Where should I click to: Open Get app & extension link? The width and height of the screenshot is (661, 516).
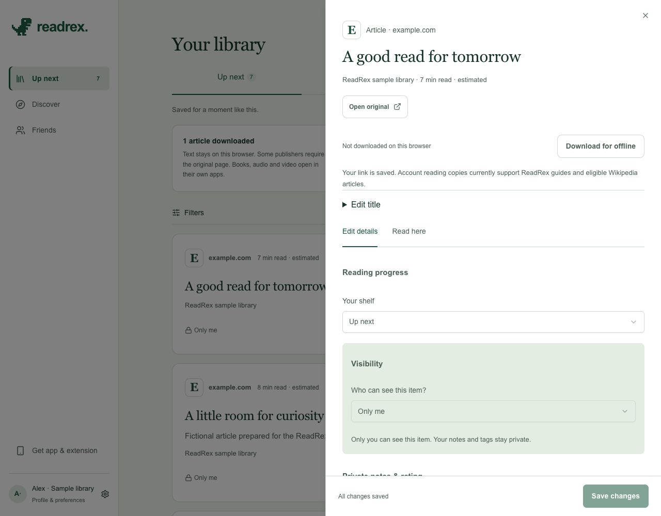[59, 450]
